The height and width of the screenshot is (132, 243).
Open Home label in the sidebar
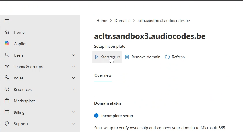[x=19, y=32]
